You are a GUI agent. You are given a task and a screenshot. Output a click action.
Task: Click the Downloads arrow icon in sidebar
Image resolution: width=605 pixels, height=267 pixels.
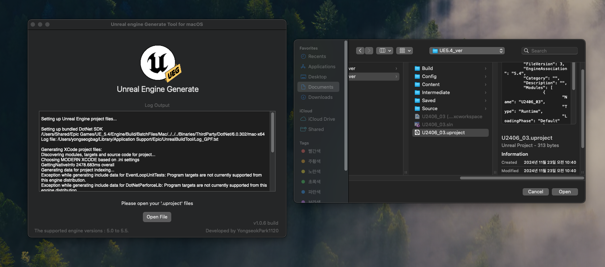(x=303, y=97)
